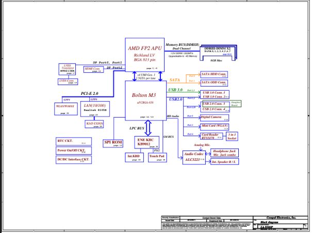Image resolution: width=312 pixels, height=233 pixels.
Task: Click the PCI-E 2.0 bus label
Action: tap(89, 93)
